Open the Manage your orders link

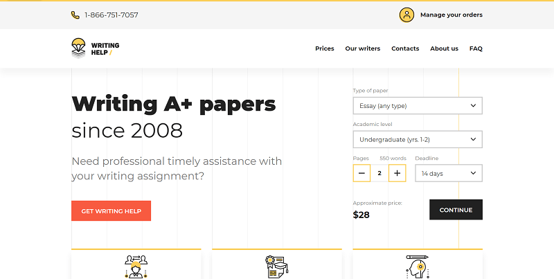[451, 15]
